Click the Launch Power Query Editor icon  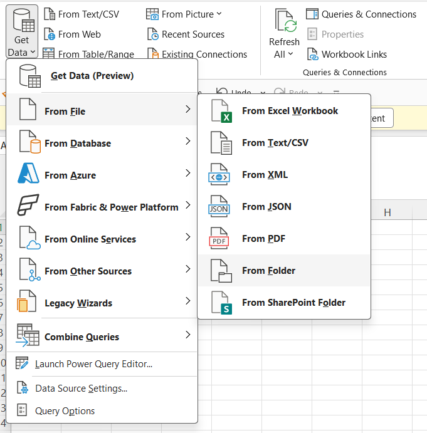coord(22,363)
